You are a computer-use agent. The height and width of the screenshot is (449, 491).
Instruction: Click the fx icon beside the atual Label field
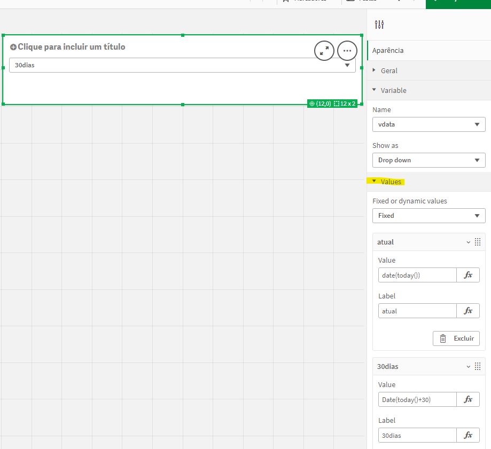pos(468,311)
